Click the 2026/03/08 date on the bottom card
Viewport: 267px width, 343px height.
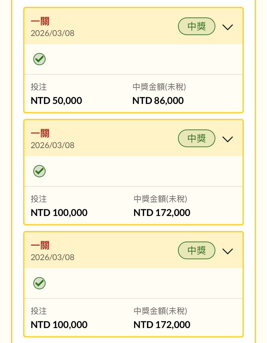coord(53,257)
